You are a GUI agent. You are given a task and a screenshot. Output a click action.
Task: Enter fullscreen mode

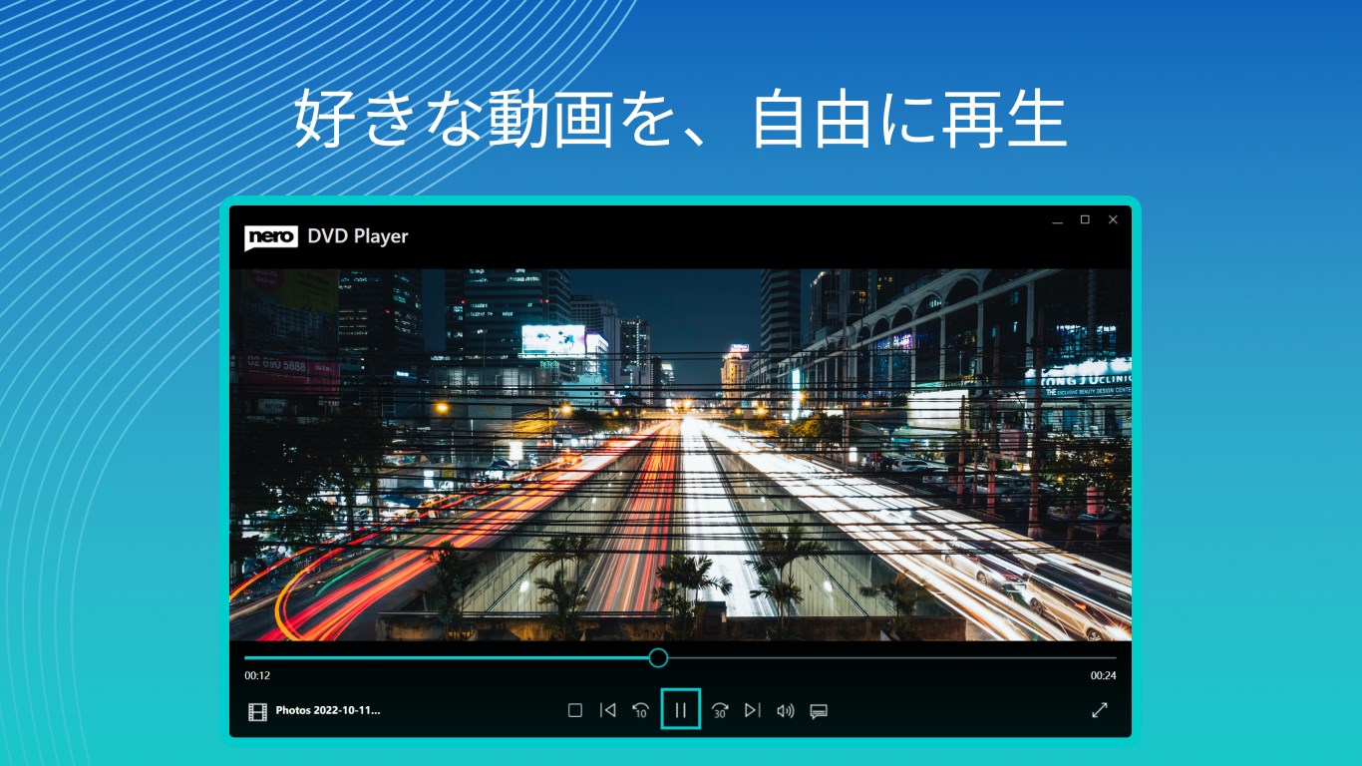(1100, 710)
